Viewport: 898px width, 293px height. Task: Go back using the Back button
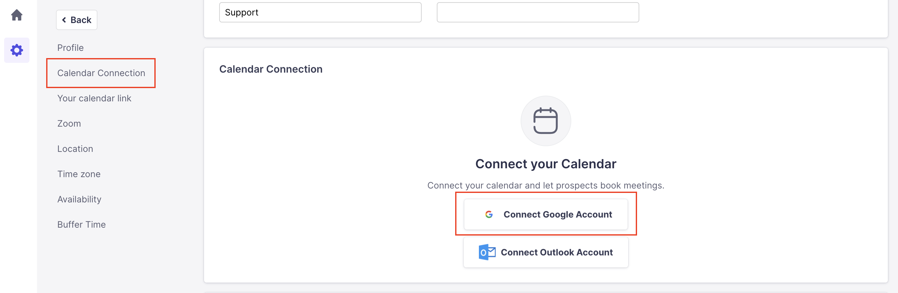[x=77, y=20]
